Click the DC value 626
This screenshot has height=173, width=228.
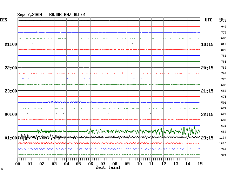224,114
